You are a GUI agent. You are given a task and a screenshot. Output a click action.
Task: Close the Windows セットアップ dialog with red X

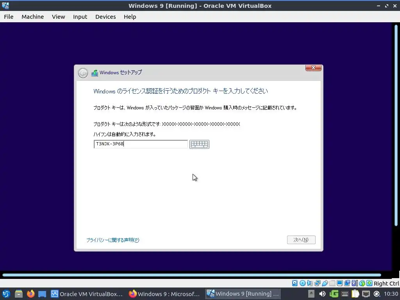(313, 68)
